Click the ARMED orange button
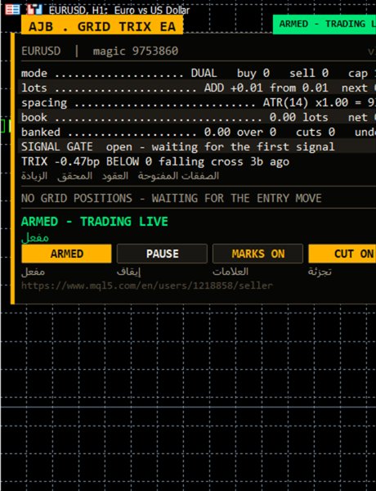376x491 pixels. [66, 254]
